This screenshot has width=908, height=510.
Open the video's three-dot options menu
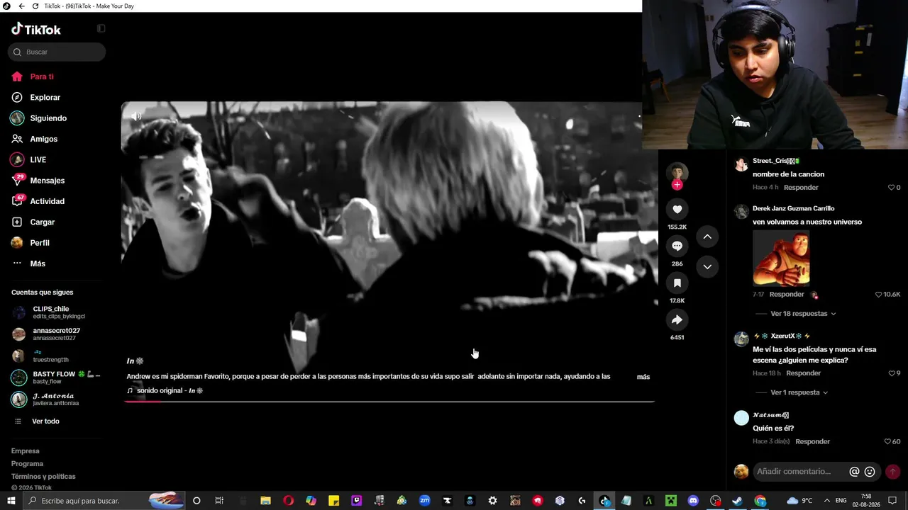(638, 116)
